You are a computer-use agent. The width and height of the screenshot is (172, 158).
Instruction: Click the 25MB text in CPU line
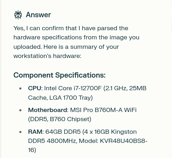pos(138,88)
